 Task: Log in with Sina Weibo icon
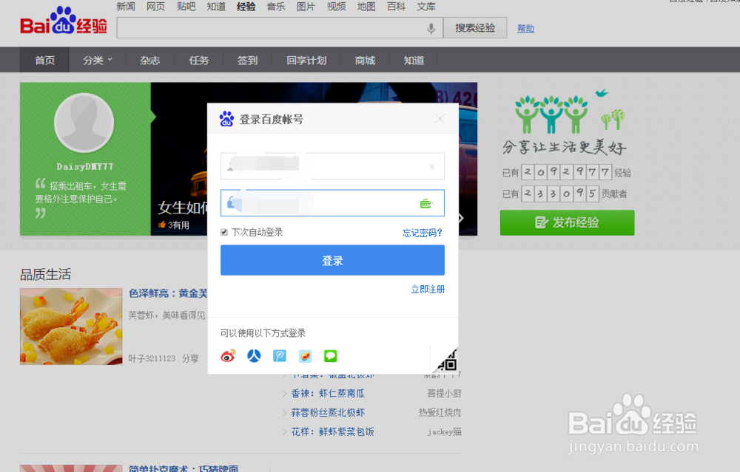pos(228,356)
